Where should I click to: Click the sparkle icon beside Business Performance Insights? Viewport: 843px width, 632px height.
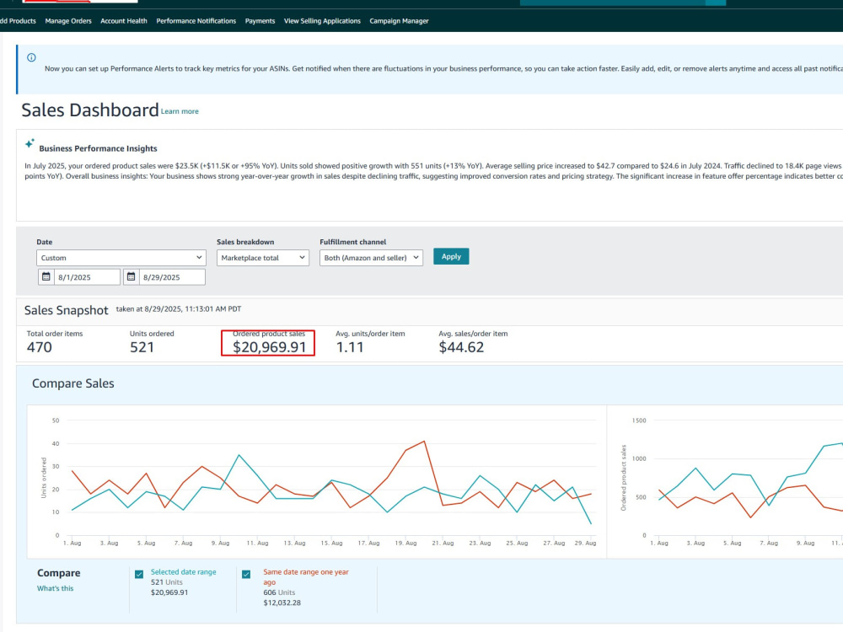click(x=30, y=143)
